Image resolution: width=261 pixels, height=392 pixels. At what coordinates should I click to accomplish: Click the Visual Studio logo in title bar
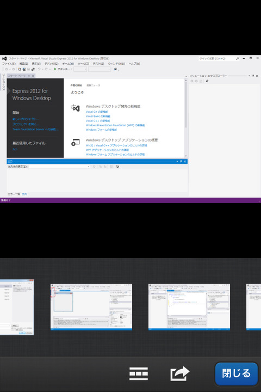[4, 58]
